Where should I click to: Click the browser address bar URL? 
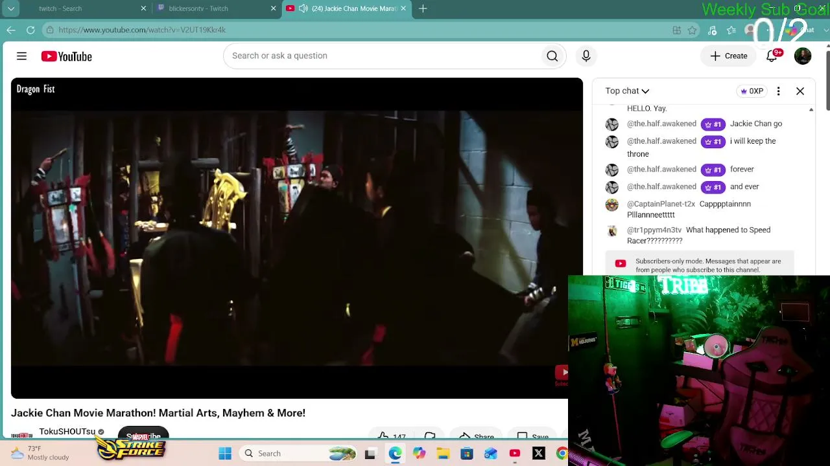click(x=142, y=30)
